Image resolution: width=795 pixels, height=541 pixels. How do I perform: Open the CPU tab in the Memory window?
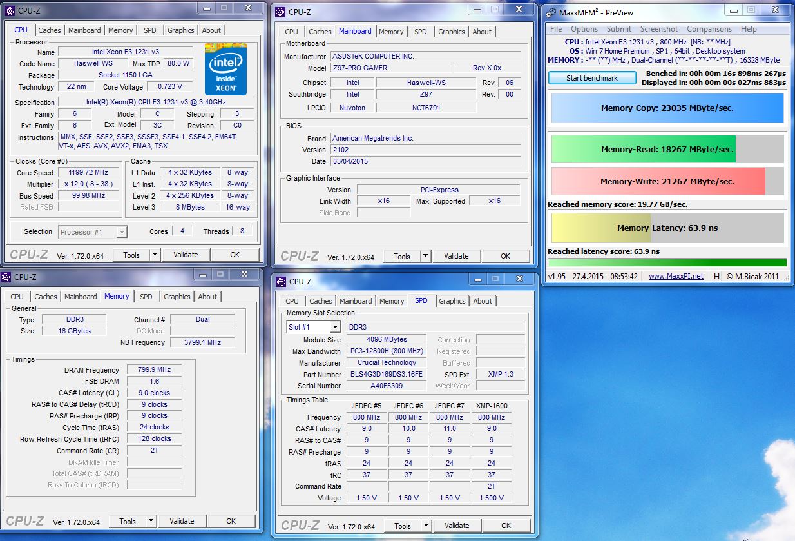17,297
